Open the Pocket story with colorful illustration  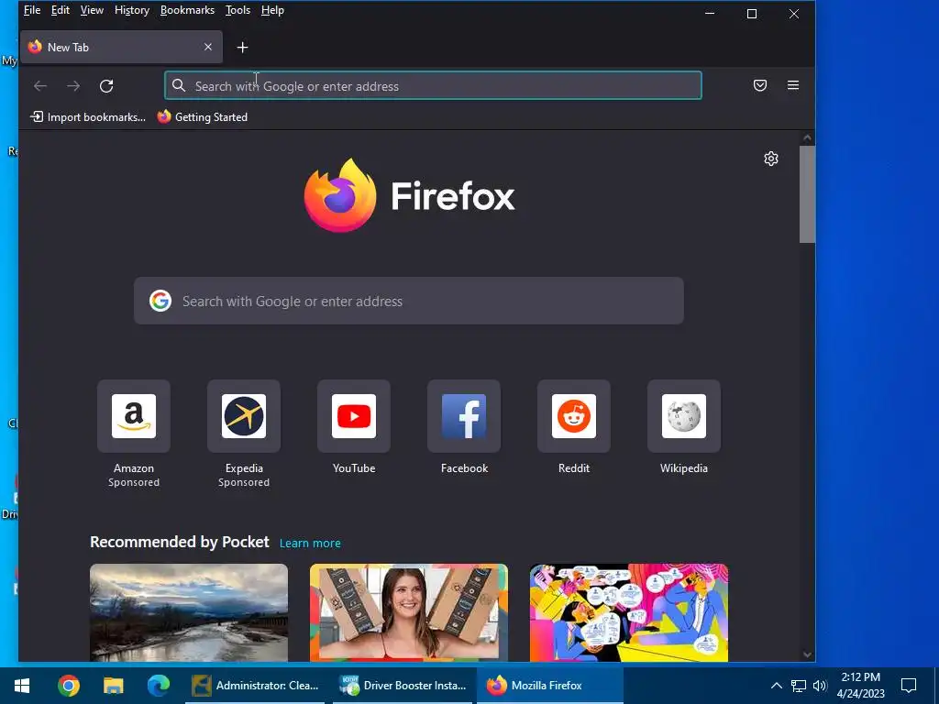629,612
